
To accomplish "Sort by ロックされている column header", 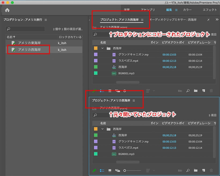I will point(70,37).
